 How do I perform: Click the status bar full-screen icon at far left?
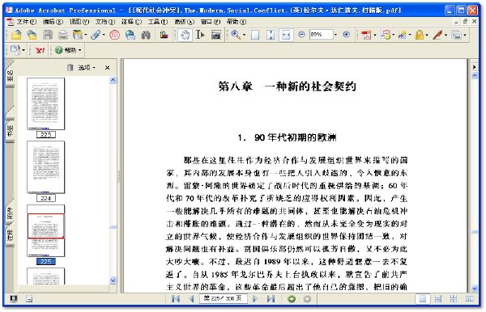[x=13, y=299]
